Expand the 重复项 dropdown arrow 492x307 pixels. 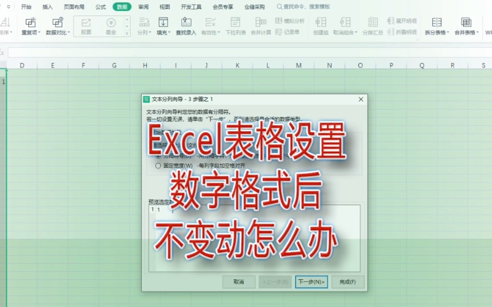click(x=39, y=33)
